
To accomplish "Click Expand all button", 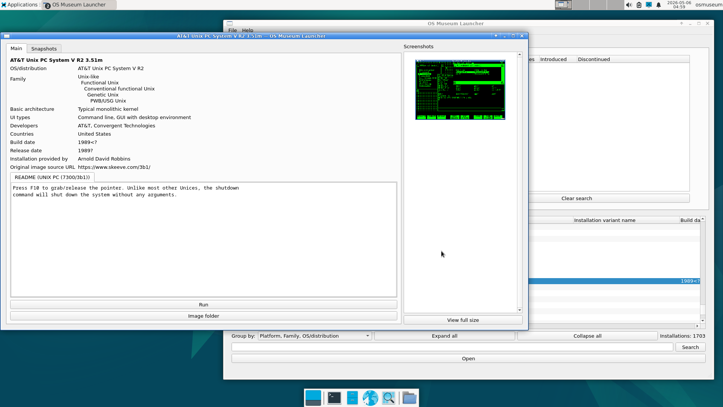I will click(x=445, y=336).
